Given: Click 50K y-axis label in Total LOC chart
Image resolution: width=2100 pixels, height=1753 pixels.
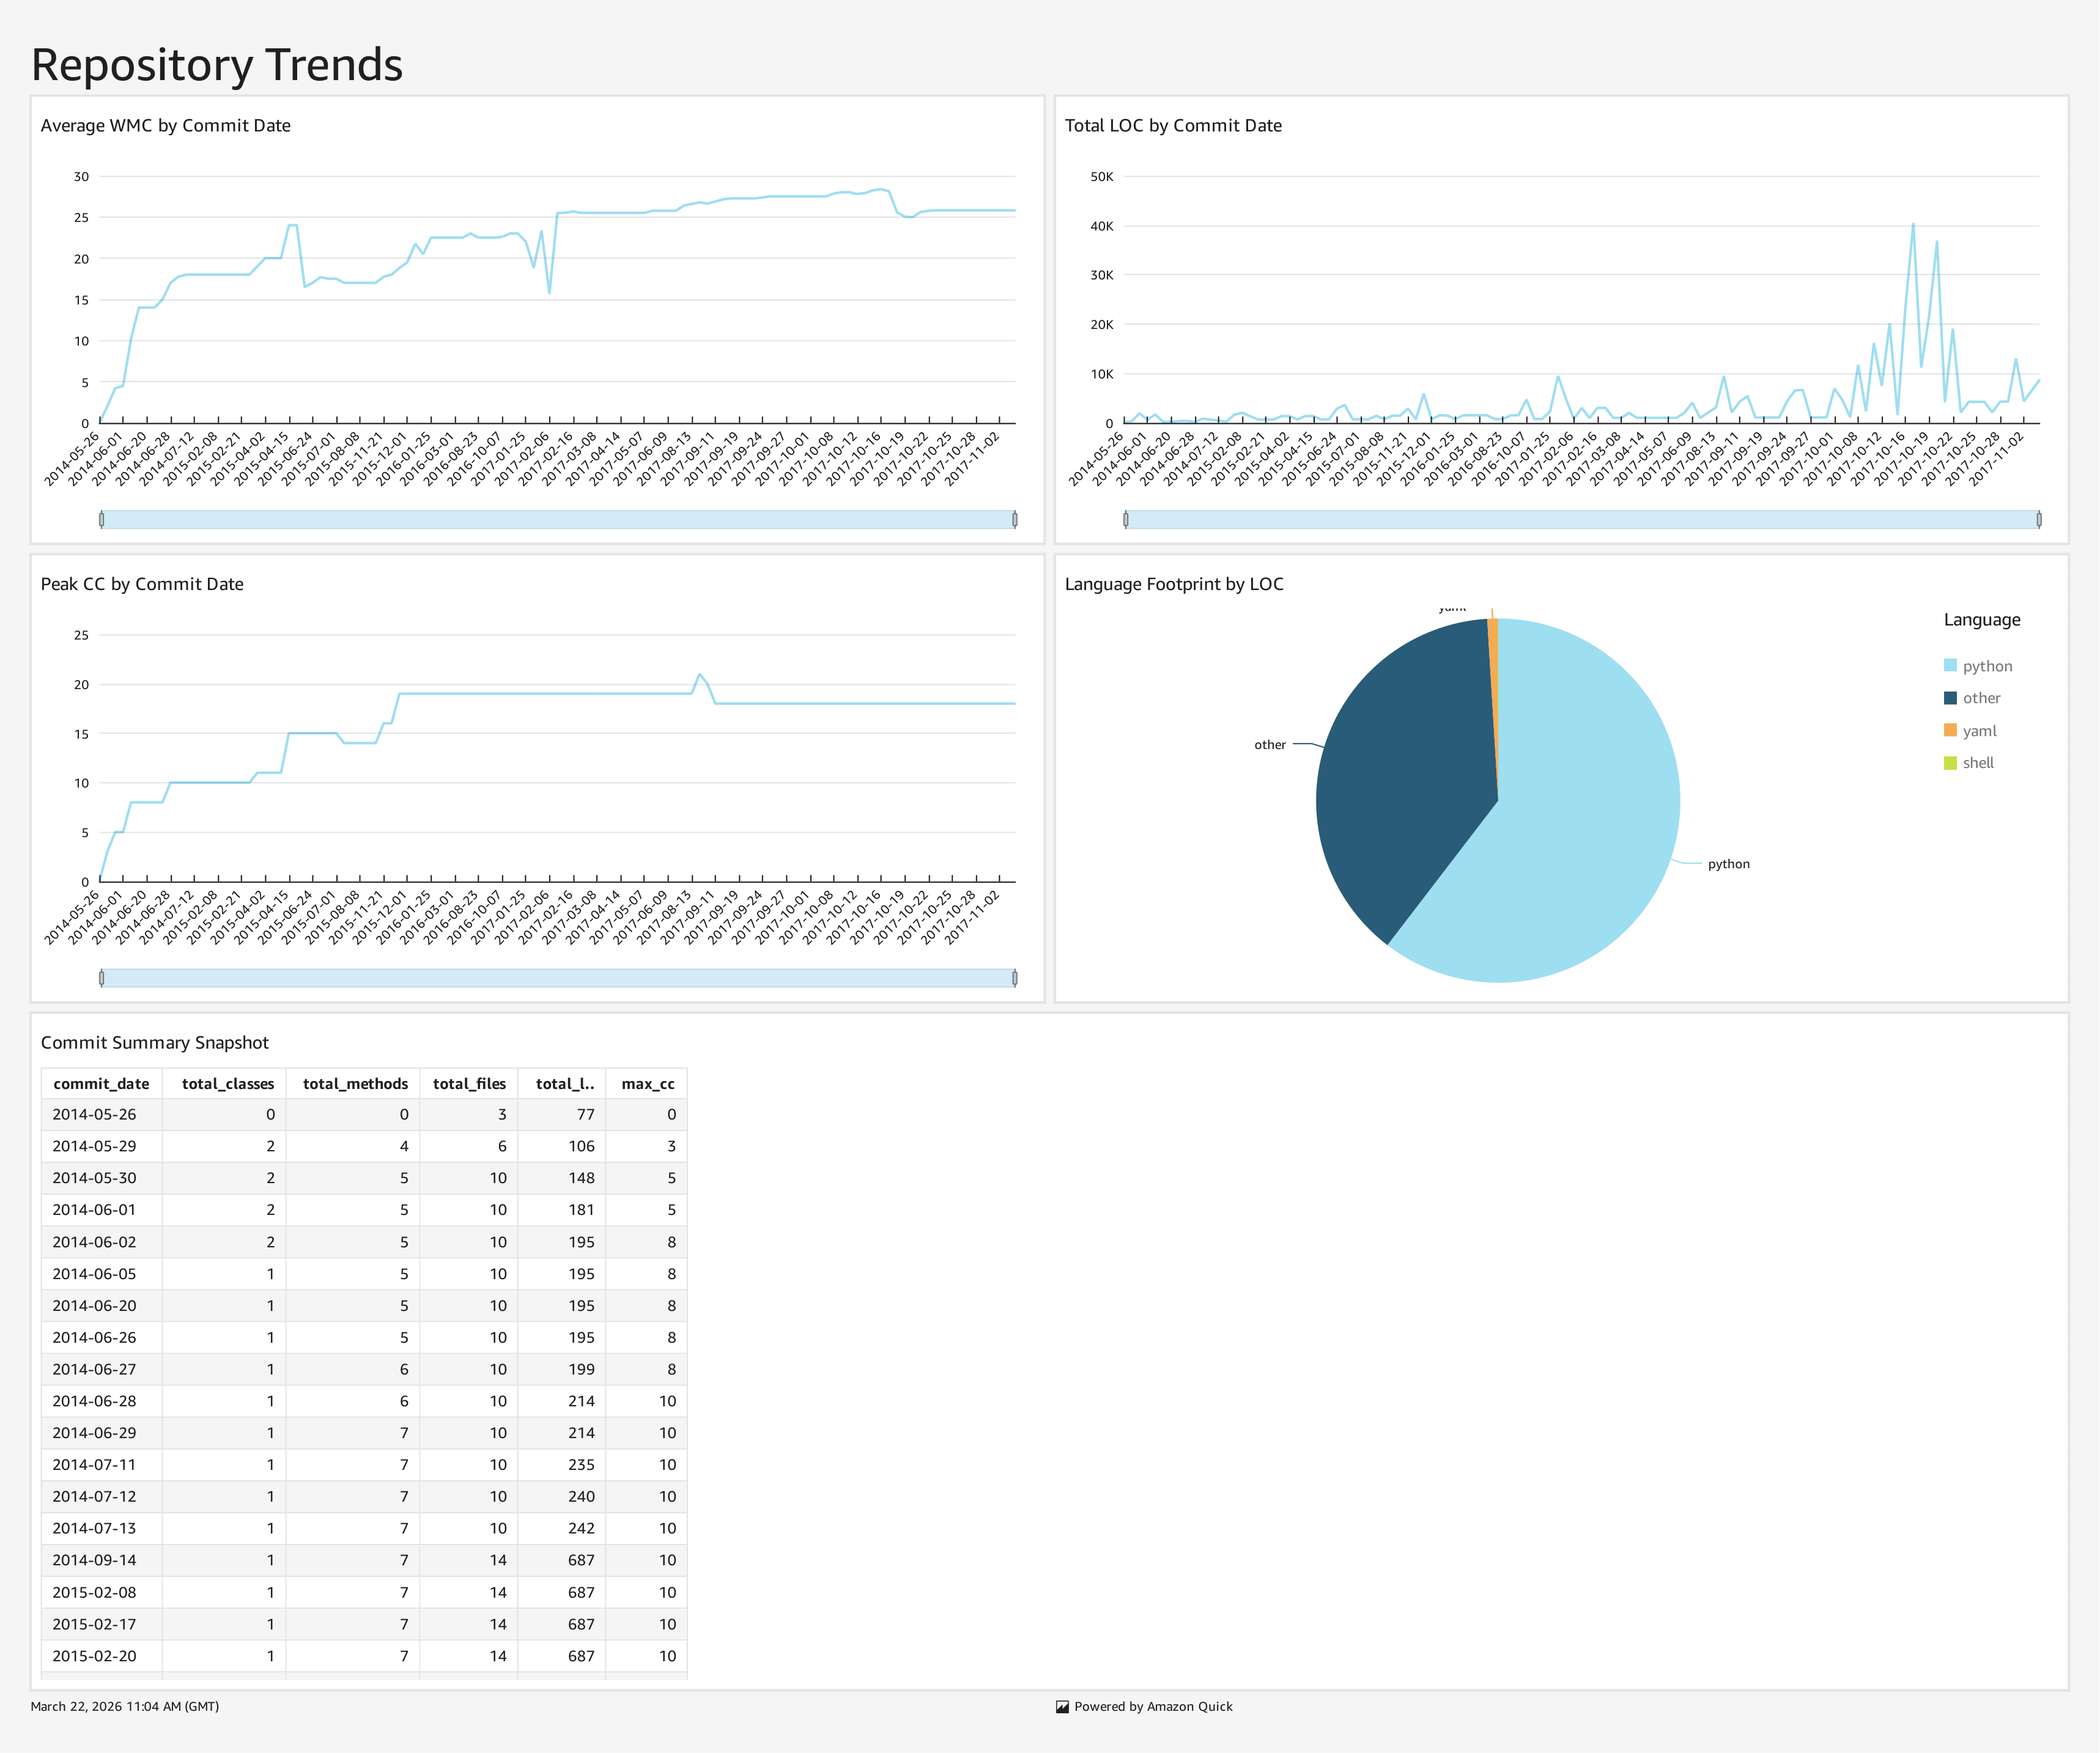Looking at the screenshot, I should click(x=1101, y=177).
